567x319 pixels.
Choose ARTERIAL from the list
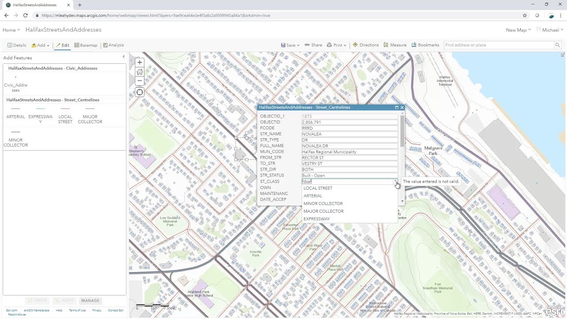pos(350,196)
